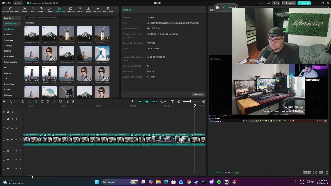Toggle visibility of the main video track
The width and height of the screenshot is (331, 186).
[x=12, y=139]
